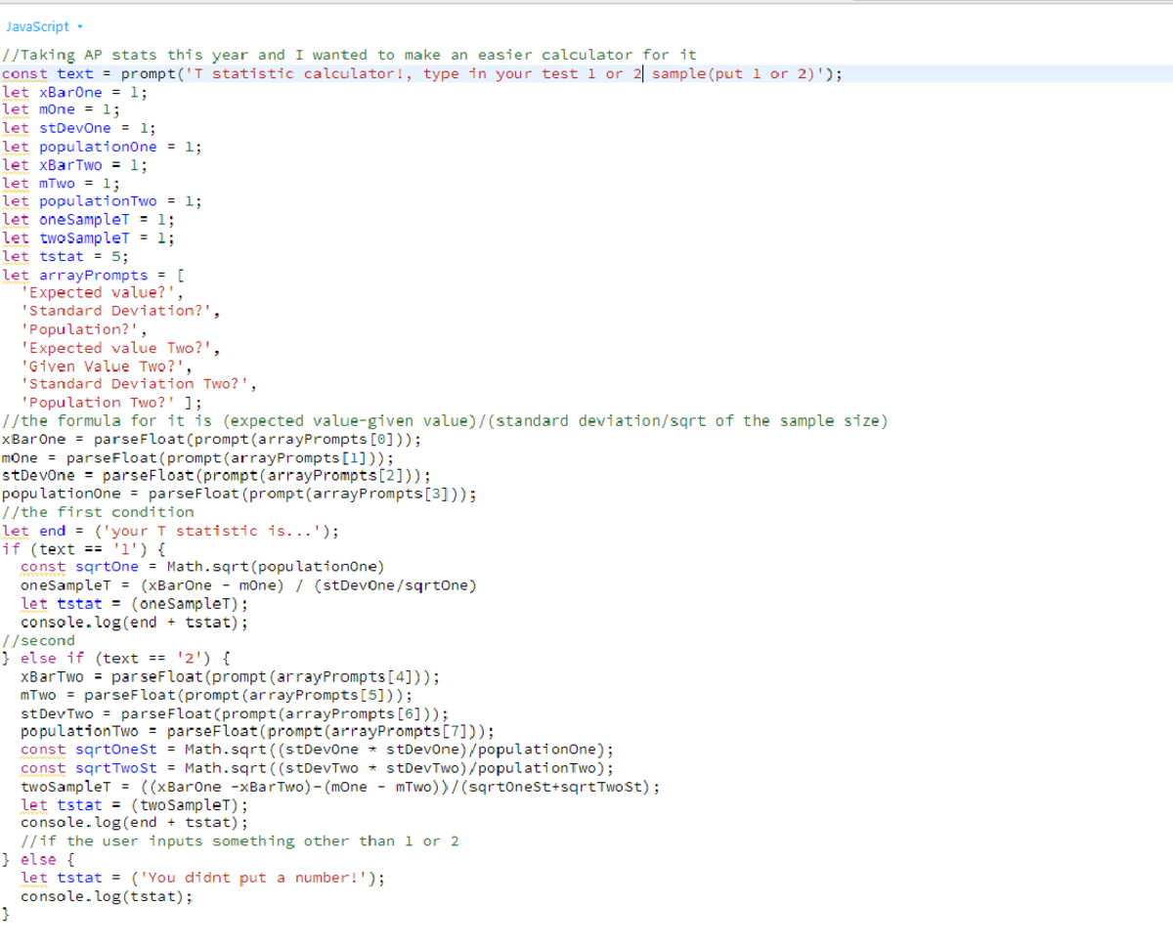Image resolution: width=1173 pixels, height=947 pixels.
Task: Click the arrow beside the JavaScript label
Action: (77, 27)
